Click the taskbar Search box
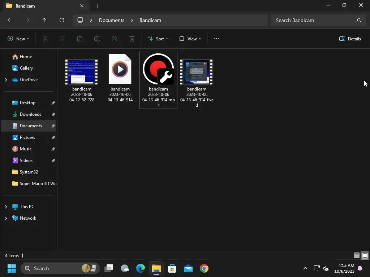Image resolution: width=370 pixels, height=277 pixels. coord(60,268)
